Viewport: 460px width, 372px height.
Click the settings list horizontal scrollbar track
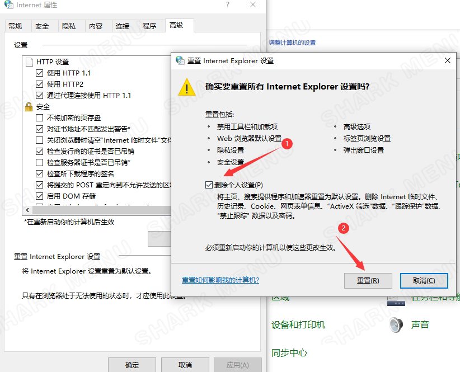click(101, 210)
